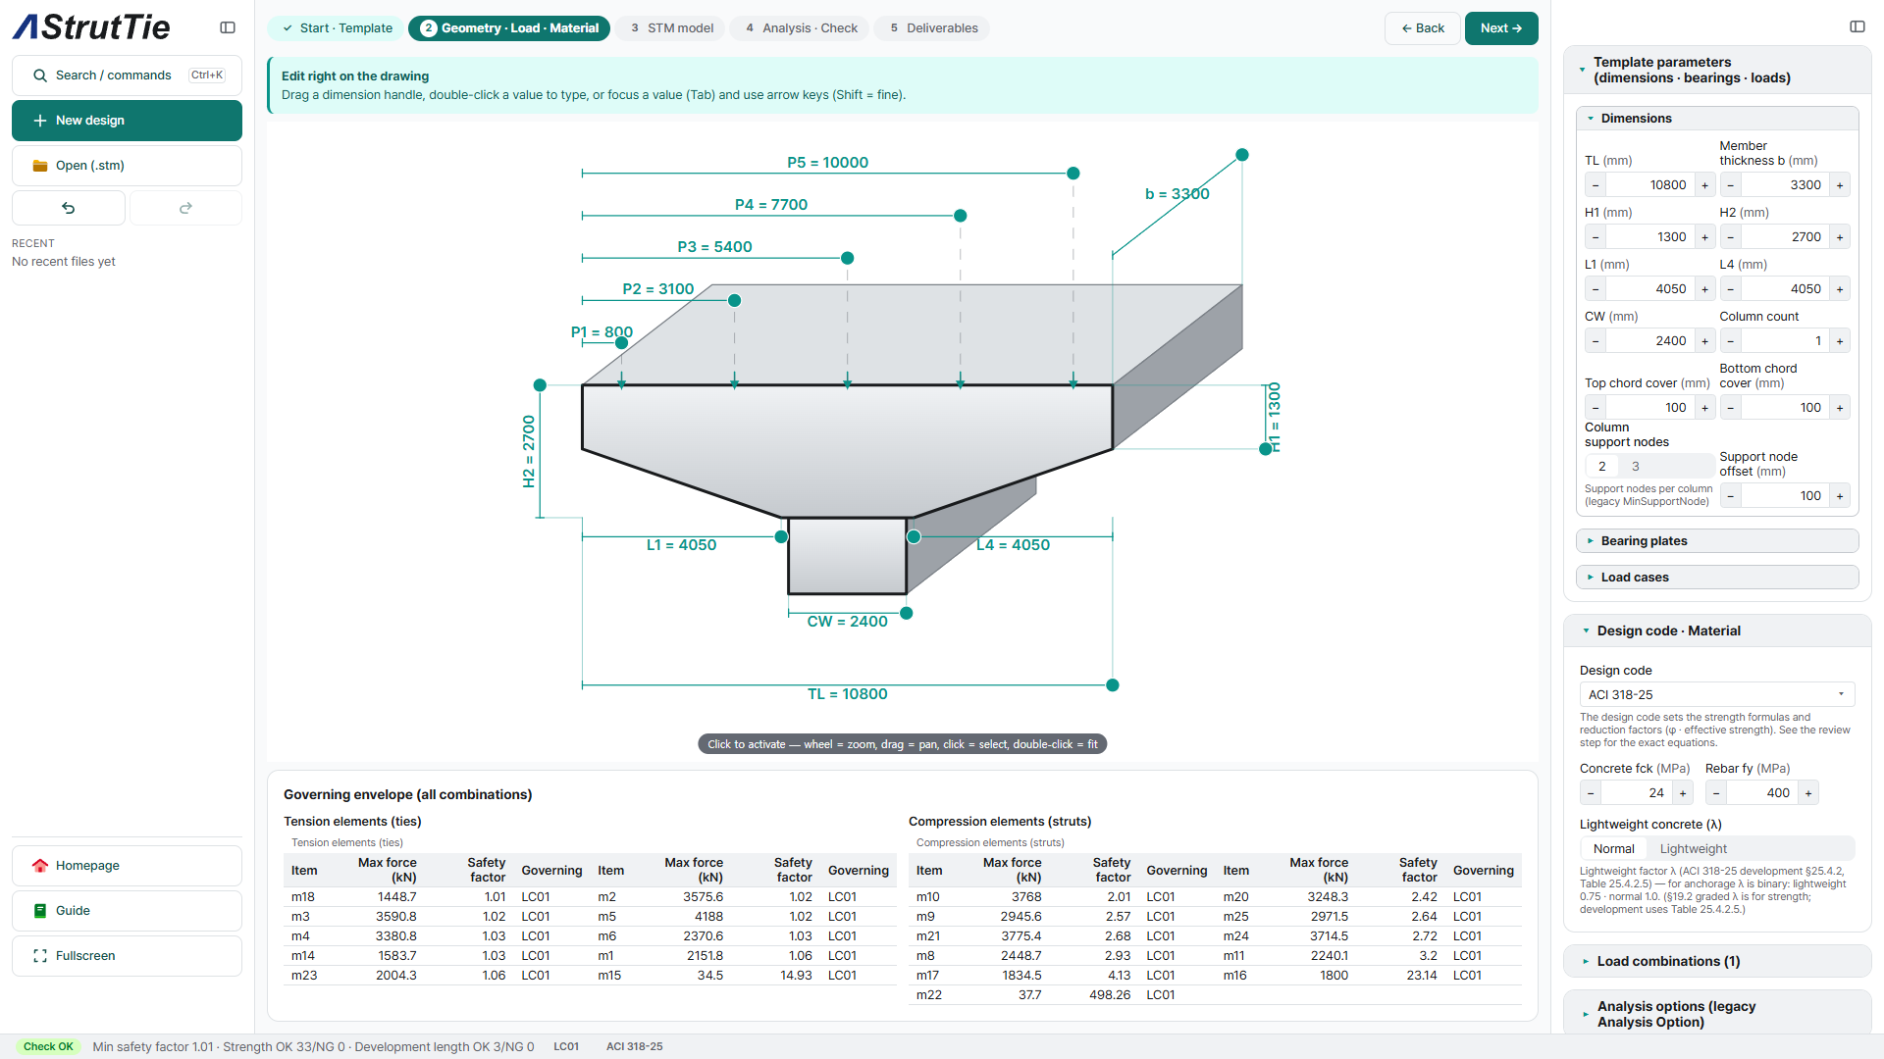Screen dimensions: 1884x1059
Task: Select the b = 3300 thickness handle
Action: tap(1242, 155)
